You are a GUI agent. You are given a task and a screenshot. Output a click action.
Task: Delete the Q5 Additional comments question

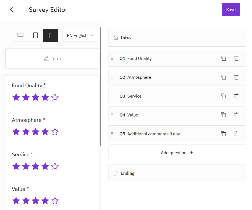[x=236, y=134]
